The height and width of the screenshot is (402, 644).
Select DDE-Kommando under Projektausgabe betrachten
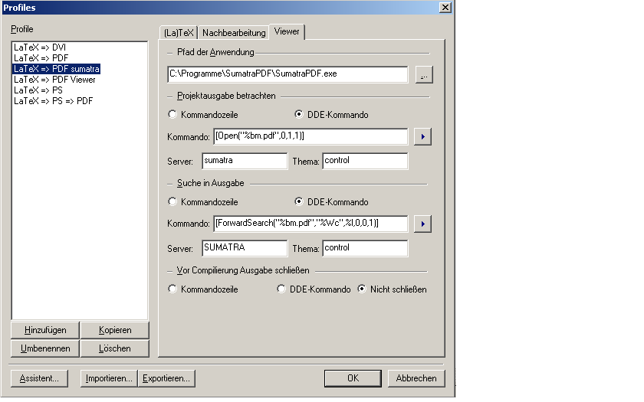click(300, 115)
